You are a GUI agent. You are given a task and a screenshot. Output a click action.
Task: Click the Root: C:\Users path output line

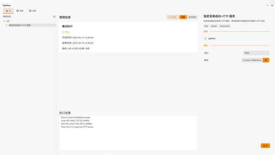[x=76, y=117]
